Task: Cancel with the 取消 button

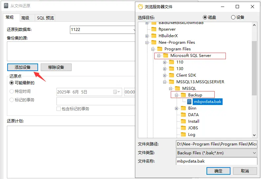Action: pyautogui.click(x=245, y=171)
